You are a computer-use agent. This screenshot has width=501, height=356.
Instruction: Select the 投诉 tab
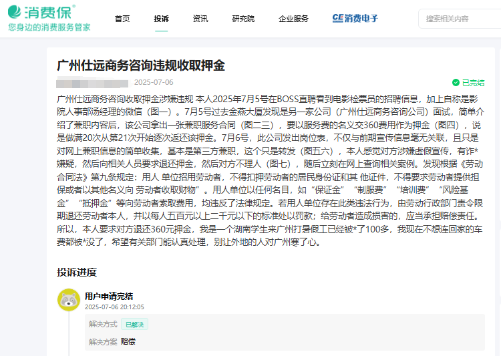tap(162, 19)
